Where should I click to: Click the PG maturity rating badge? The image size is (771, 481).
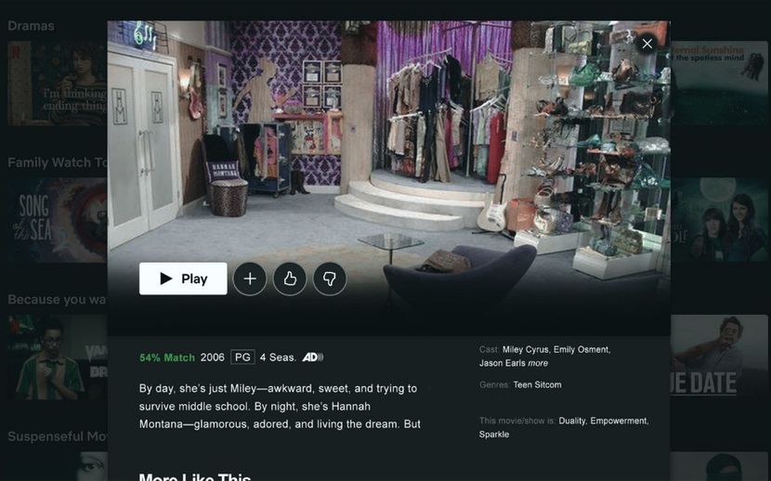[242, 357]
